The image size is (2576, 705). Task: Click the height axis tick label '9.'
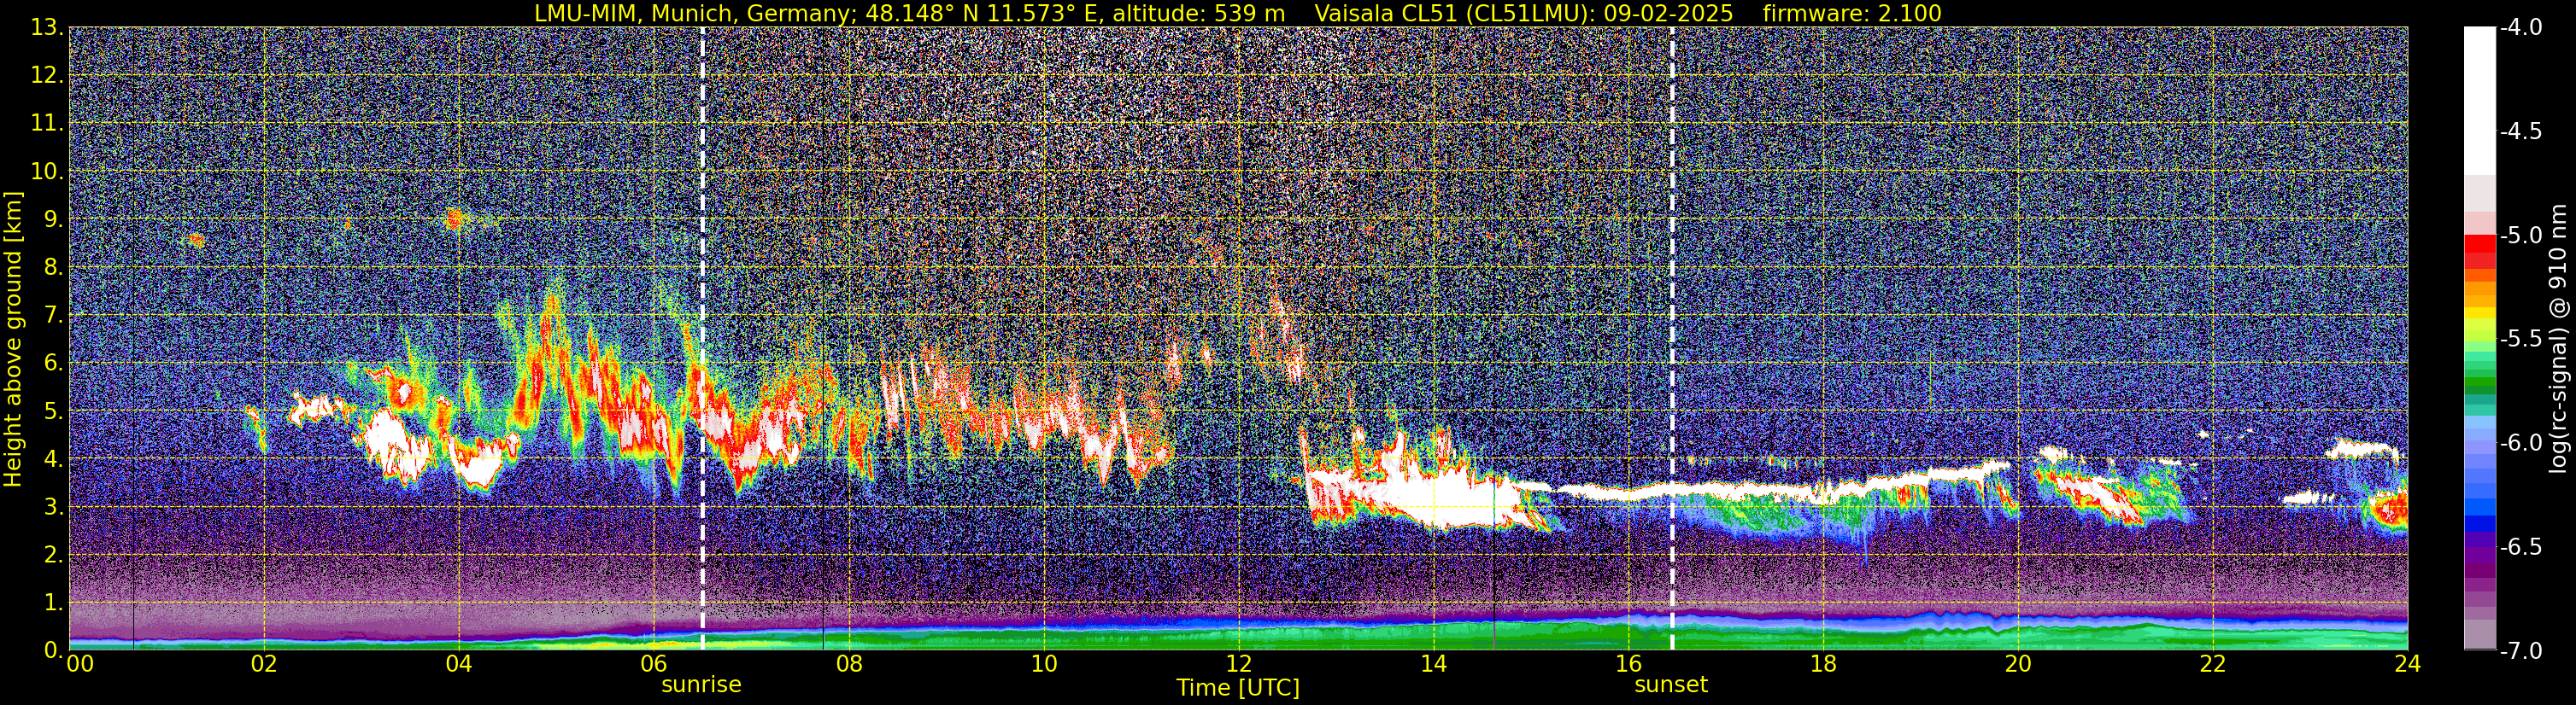coord(53,218)
